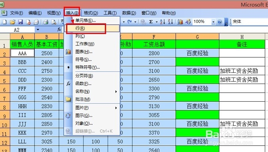
Task: Click the Save floppy disk icon
Action: (x=21, y=22)
